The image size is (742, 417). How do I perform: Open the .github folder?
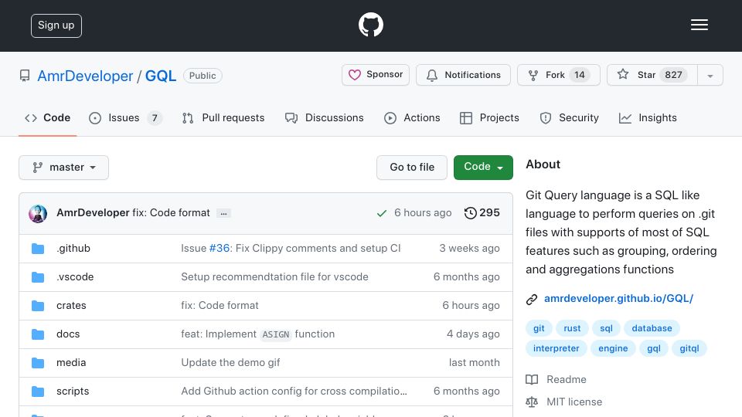point(73,248)
